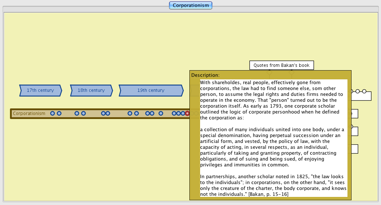Click the first blue marker on the timeline

pyautogui.click(x=53, y=114)
